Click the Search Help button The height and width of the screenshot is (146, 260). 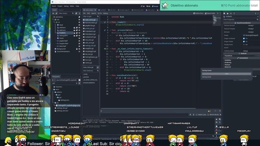210,13
